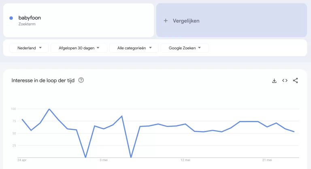Select the 3 mei date on the axis

(x=104, y=160)
